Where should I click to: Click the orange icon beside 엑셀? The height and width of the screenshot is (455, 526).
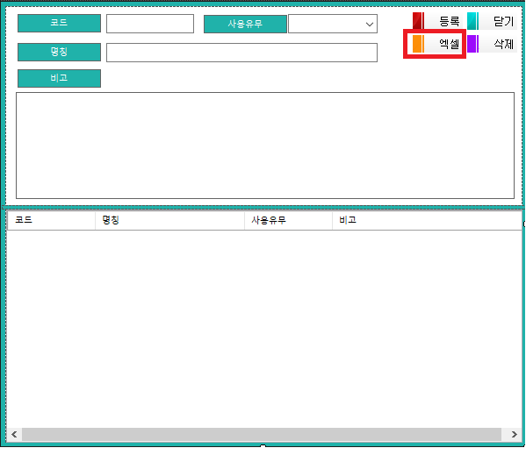pos(418,44)
